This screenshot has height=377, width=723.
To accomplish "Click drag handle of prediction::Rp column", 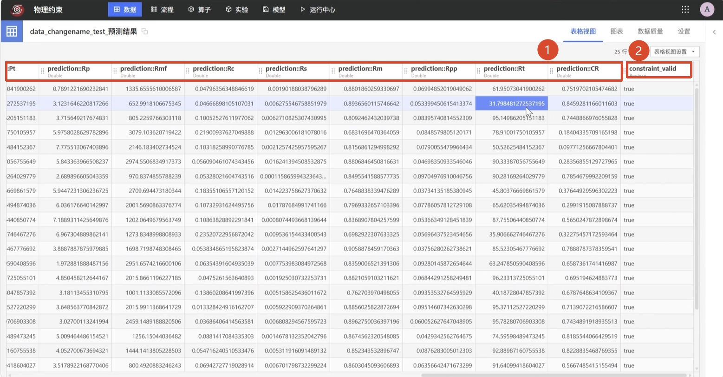I will pyautogui.click(x=43, y=71).
